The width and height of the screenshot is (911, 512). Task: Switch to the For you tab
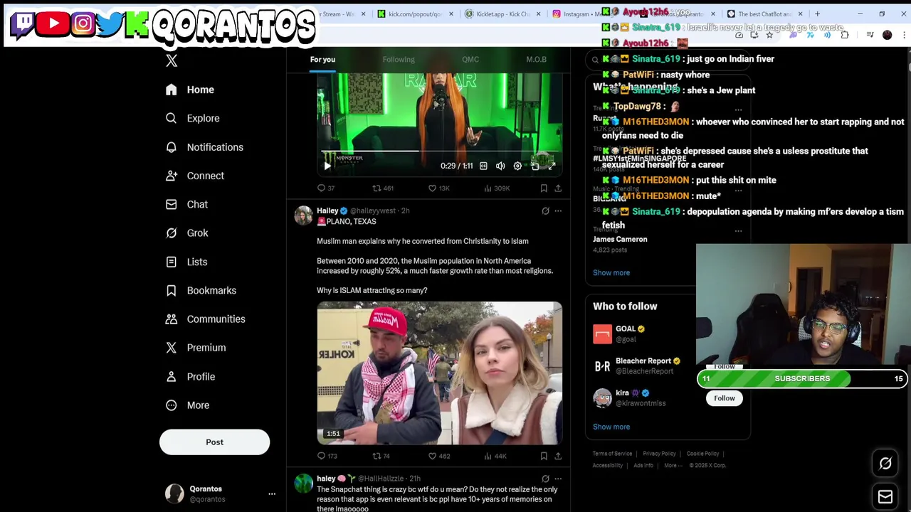pos(322,60)
